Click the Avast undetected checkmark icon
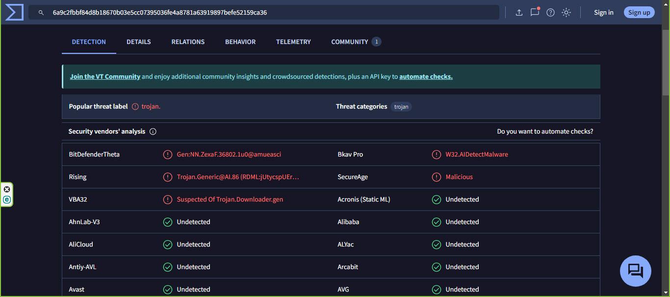The width and height of the screenshot is (670, 297). tap(168, 290)
